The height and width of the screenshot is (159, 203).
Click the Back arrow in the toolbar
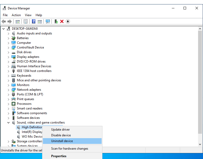(4, 21)
